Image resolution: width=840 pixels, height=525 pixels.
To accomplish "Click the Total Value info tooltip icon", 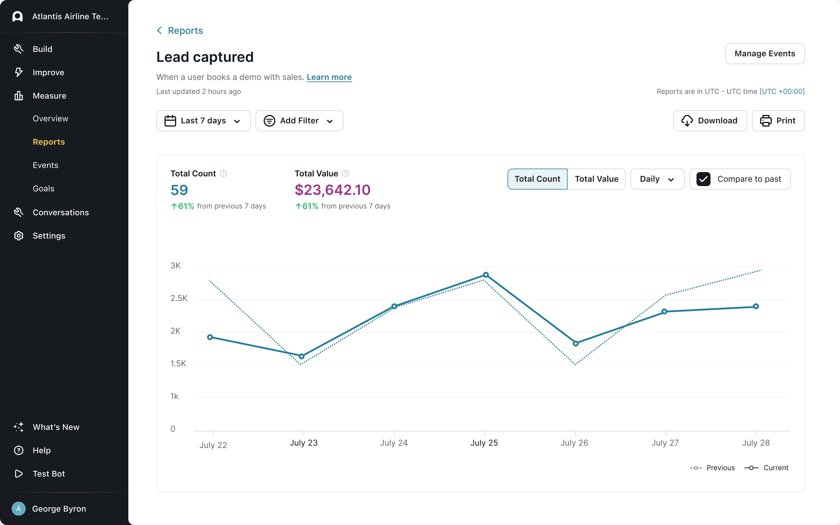I will point(345,173).
